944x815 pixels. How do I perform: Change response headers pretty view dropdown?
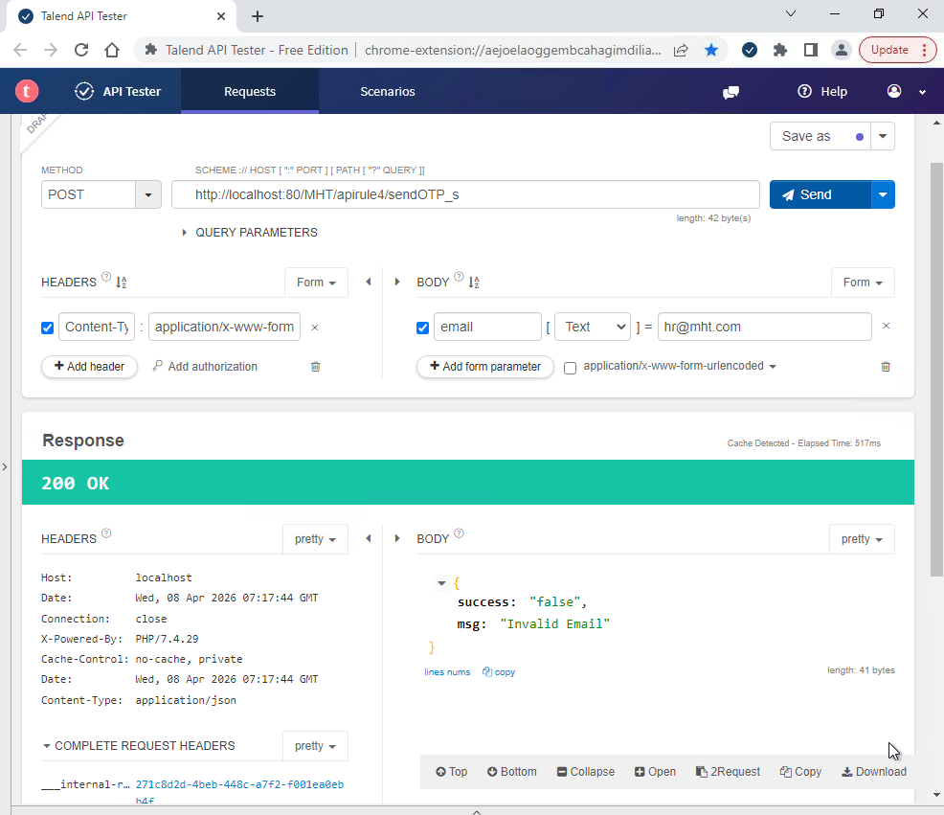(316, 539)
